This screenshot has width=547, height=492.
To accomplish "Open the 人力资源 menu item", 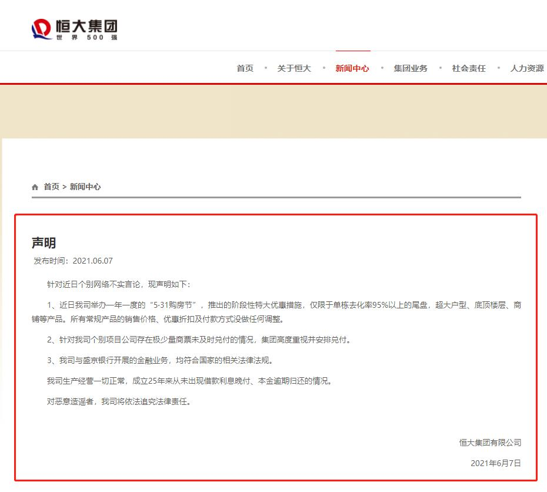I will click(x=527, y=68).
